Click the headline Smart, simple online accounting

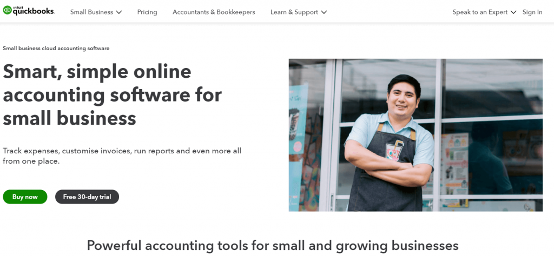(x=113, y=95)
